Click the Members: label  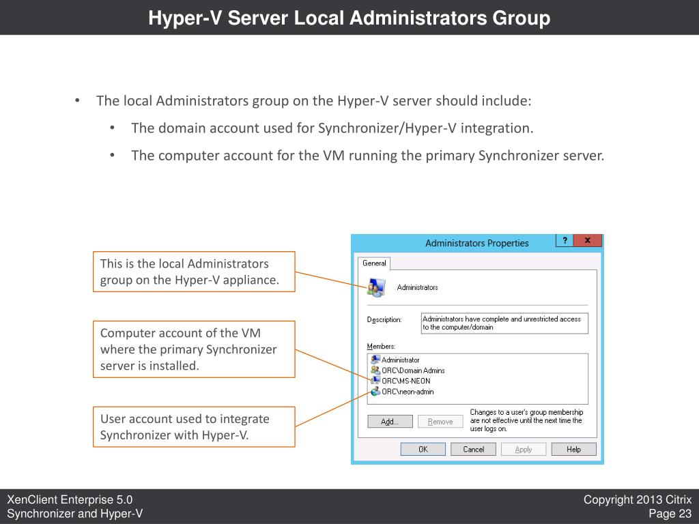pyautogui.click(x=381, y=346)
